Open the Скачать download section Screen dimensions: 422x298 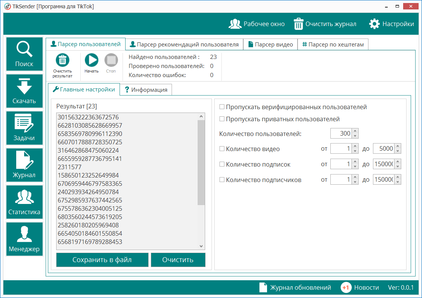point(24,91)
